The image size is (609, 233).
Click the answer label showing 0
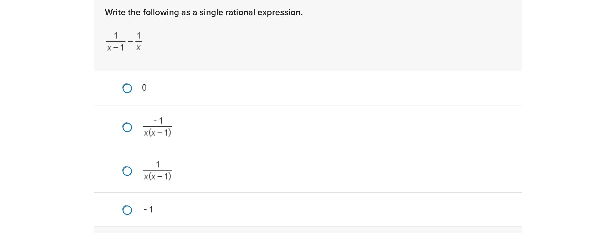(144, 88)
